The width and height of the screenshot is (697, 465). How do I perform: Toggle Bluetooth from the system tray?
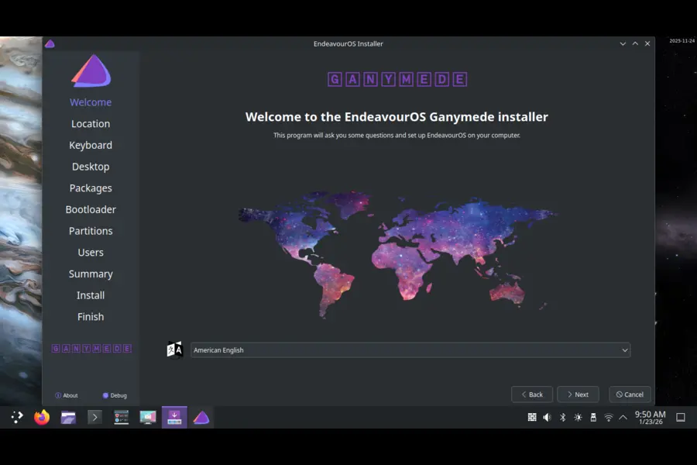pos(562,417)
